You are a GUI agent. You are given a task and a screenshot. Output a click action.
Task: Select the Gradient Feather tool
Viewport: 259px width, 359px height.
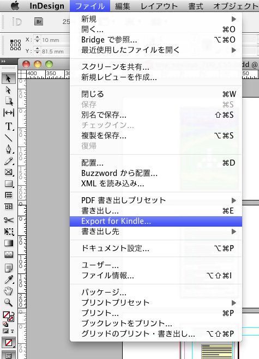[x=9, y=254]
